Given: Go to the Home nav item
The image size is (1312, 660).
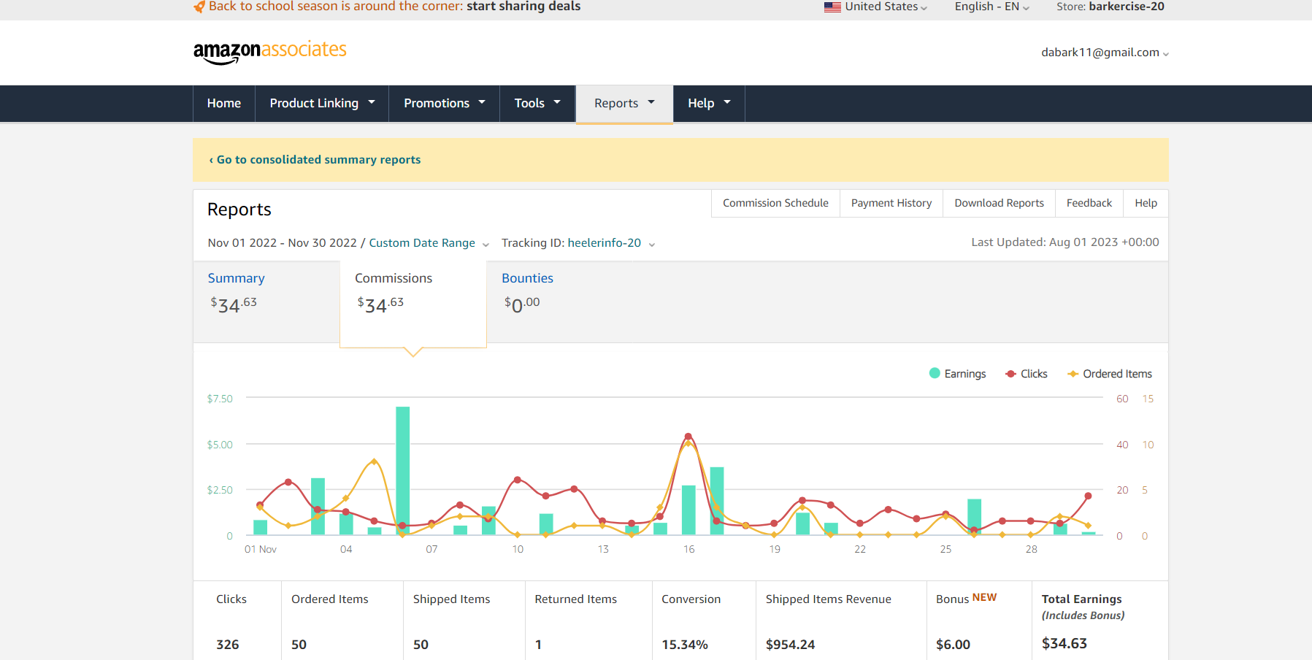Looking at the screenshot, I should [224, 103].
